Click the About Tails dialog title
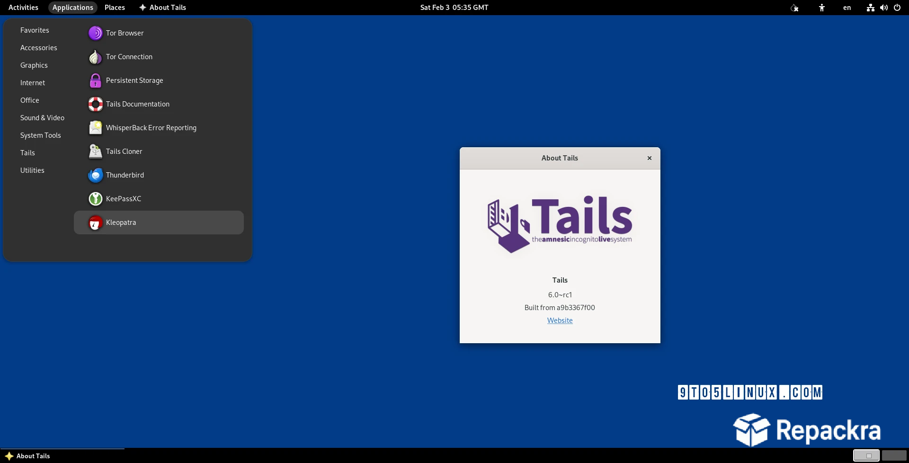 pos(560,158)
